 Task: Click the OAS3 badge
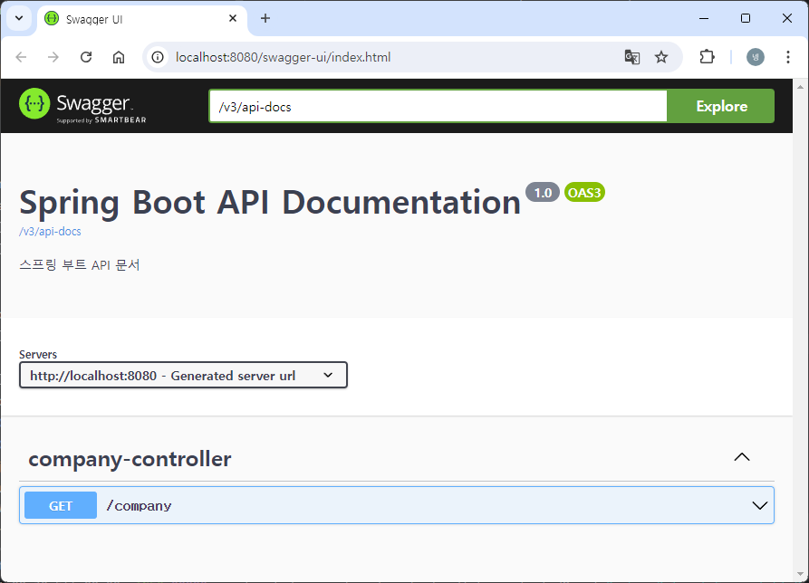584,192
